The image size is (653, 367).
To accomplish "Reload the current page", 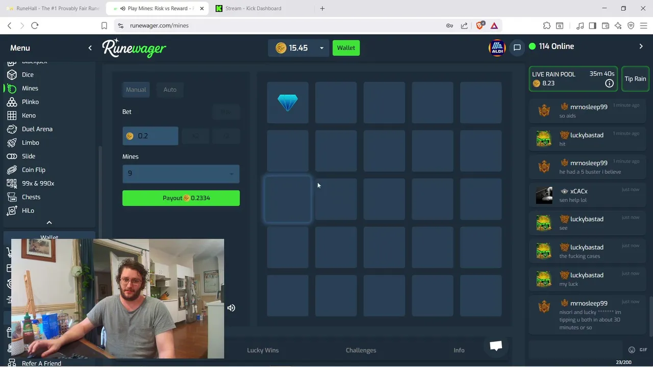I will tap(35, 25).
